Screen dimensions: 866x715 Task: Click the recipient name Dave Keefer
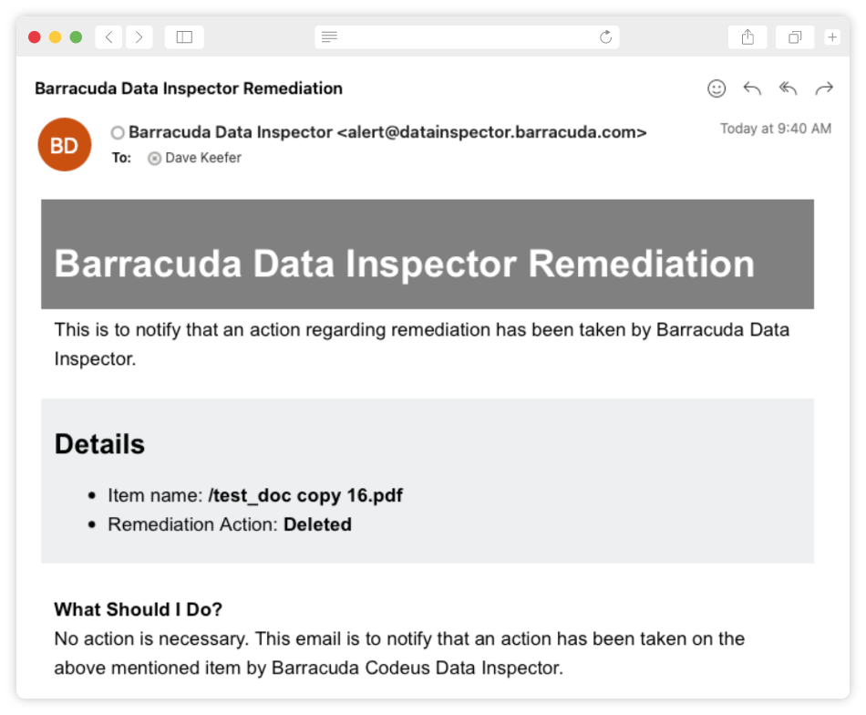tap(204, 158)
